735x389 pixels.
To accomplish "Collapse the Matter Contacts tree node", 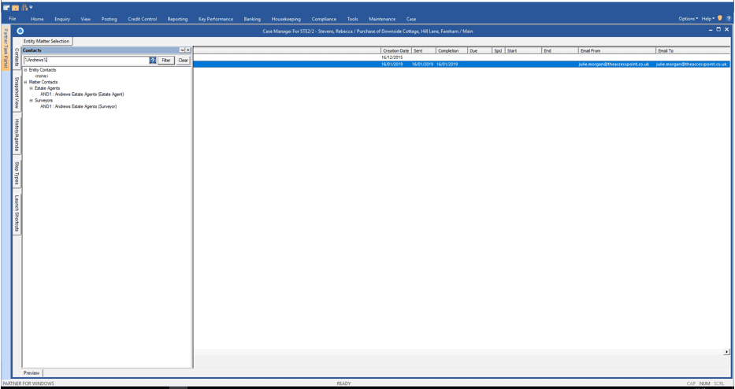I will [x=25, y=82].
